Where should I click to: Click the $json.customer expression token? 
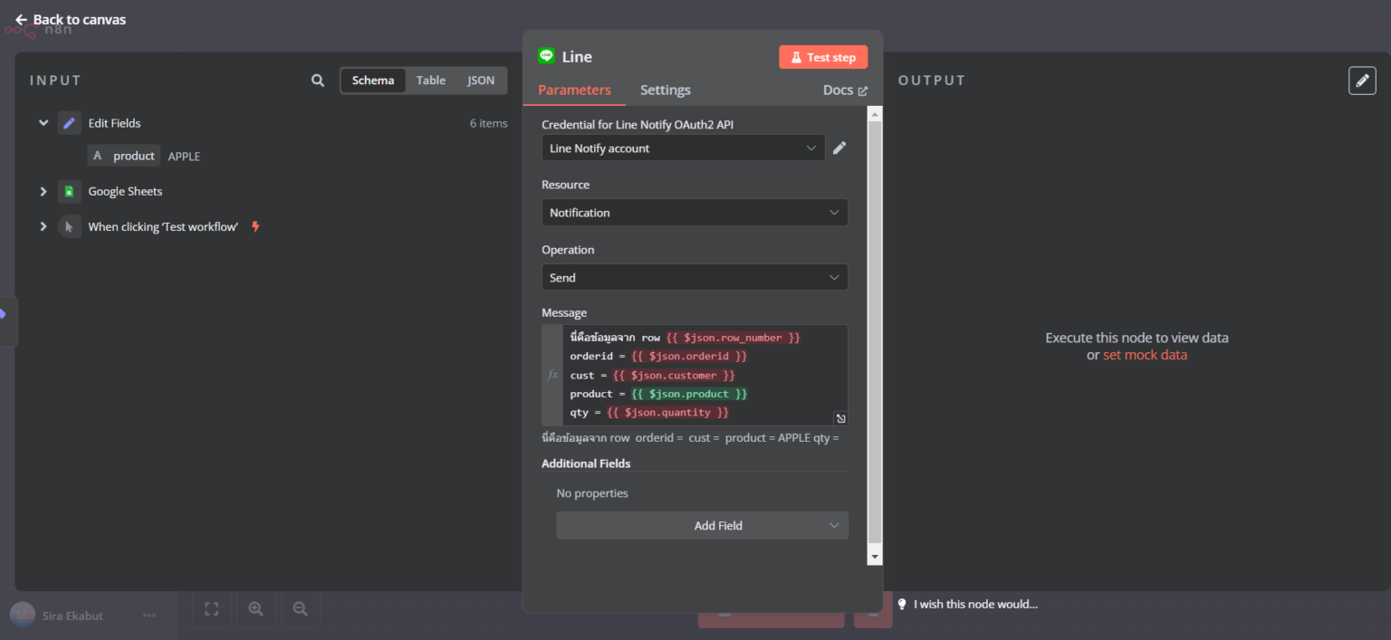(x=674, y=375)
